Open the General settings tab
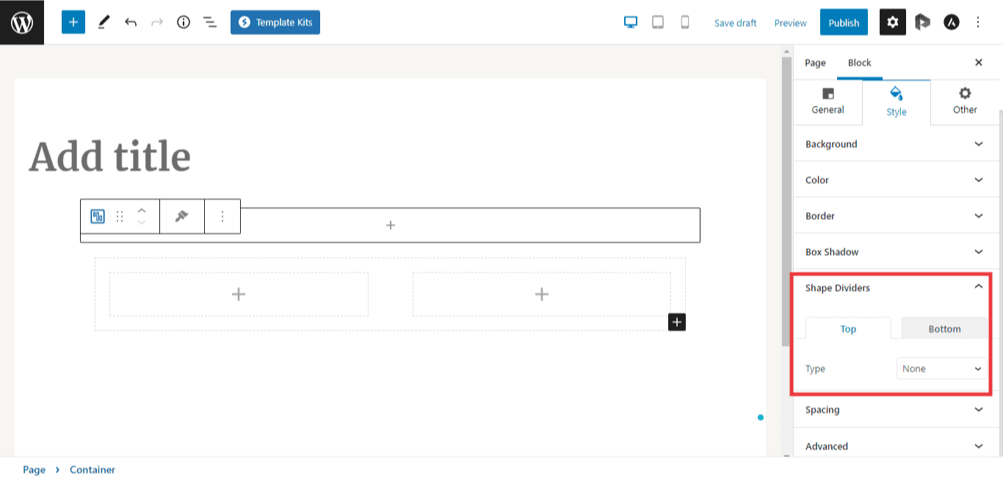Image resolution: width=1003 pixels, height=482 pixels. [x=828, y=101]
